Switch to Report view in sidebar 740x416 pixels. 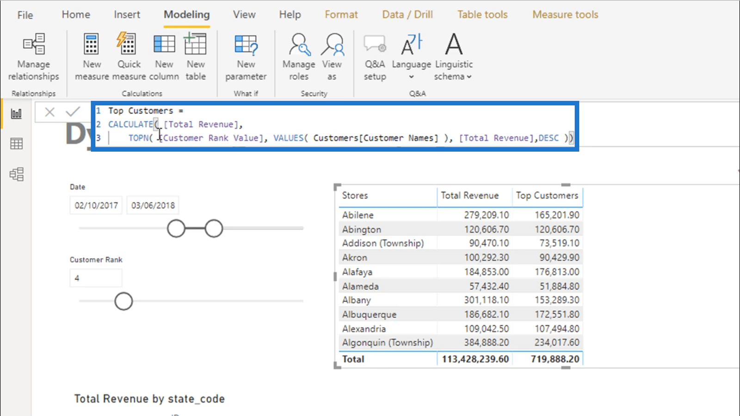coord(16,114)
